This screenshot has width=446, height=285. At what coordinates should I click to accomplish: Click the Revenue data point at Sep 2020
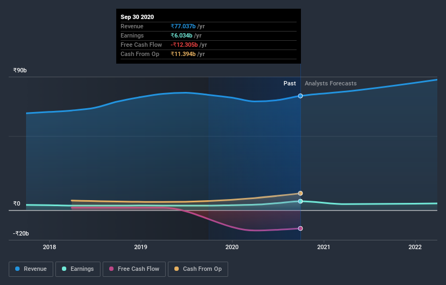point(300,96)
